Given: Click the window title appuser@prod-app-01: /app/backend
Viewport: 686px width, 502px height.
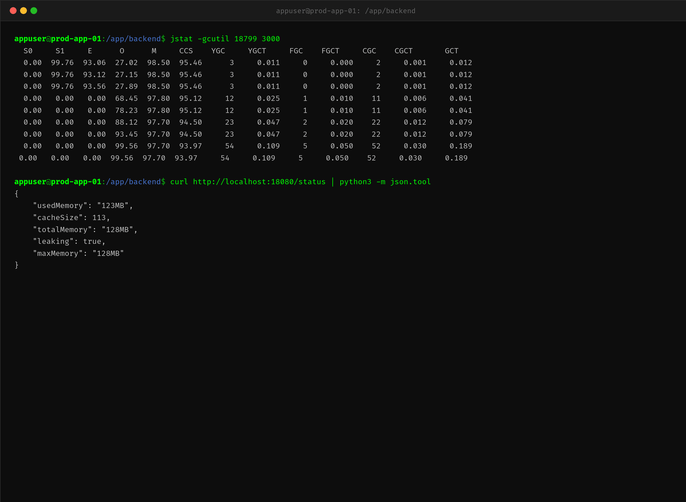Looking at the screenshot, I should pyautogui.click(x=346, y=11).
